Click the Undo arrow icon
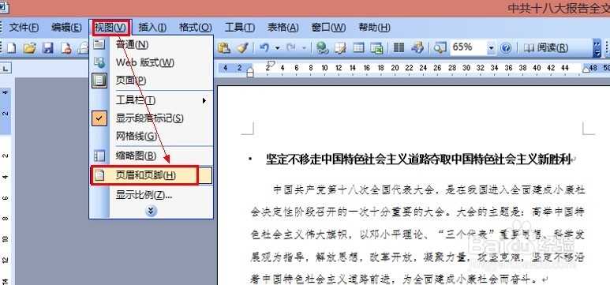The image size is (610, 285). click(264, 48)
